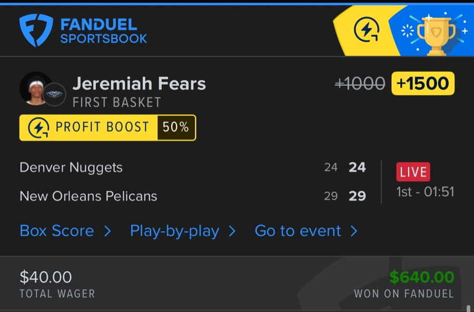The height and width of the screenshot is (312, 474).
Task: Click the crossed-out +1000 original odds
Action: tap(360, 84)
